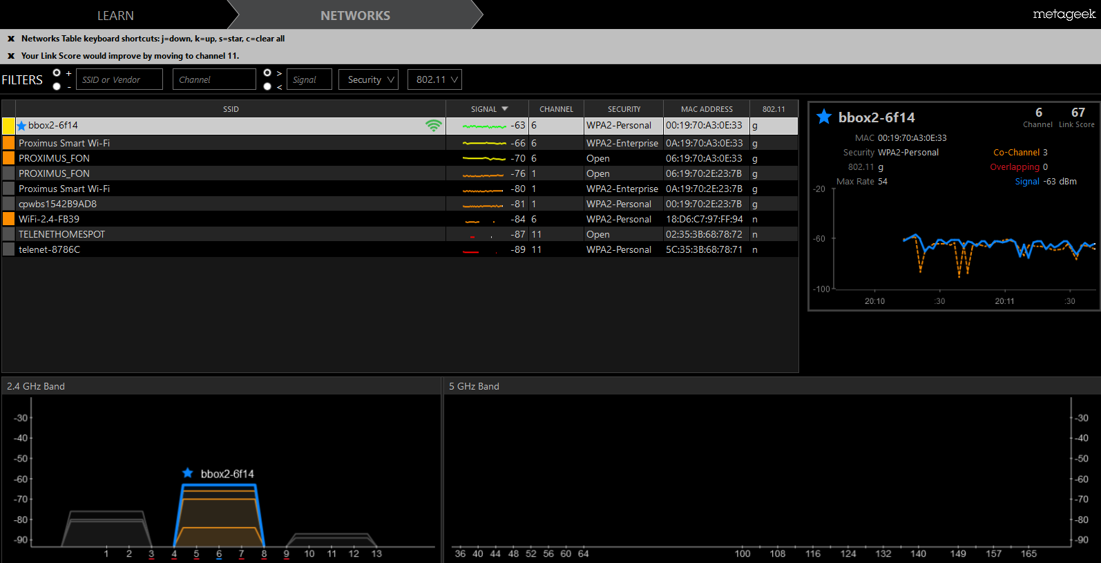Screen dimensions: 1101x563
Task: Select Proximus Smart Wi-Fi row on channel 1
Action: [400, 189]
